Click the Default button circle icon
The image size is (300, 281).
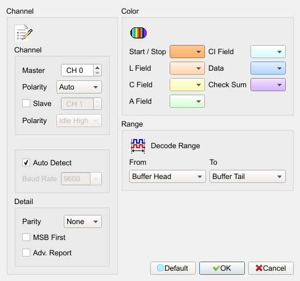[x=161, y=268]
